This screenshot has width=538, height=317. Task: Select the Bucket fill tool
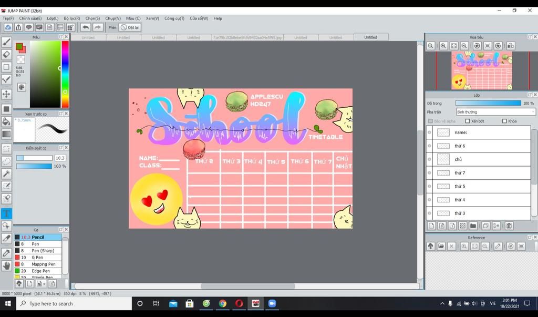point(6,121)
